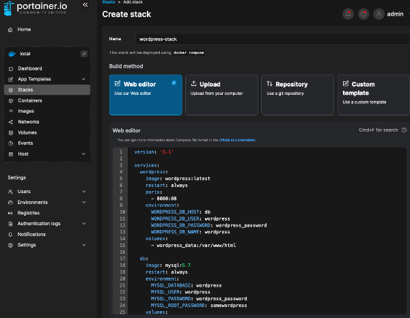Select the Custom template build method
Image resolution: width=410 pixels, height=318 pixels.
pos(374,95)
